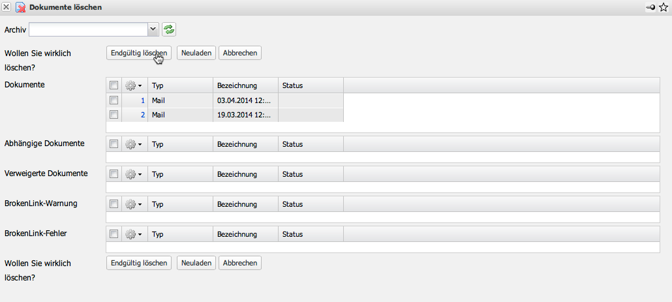
Task: Focus the Archiv combo box field
Action: (88, 29)
